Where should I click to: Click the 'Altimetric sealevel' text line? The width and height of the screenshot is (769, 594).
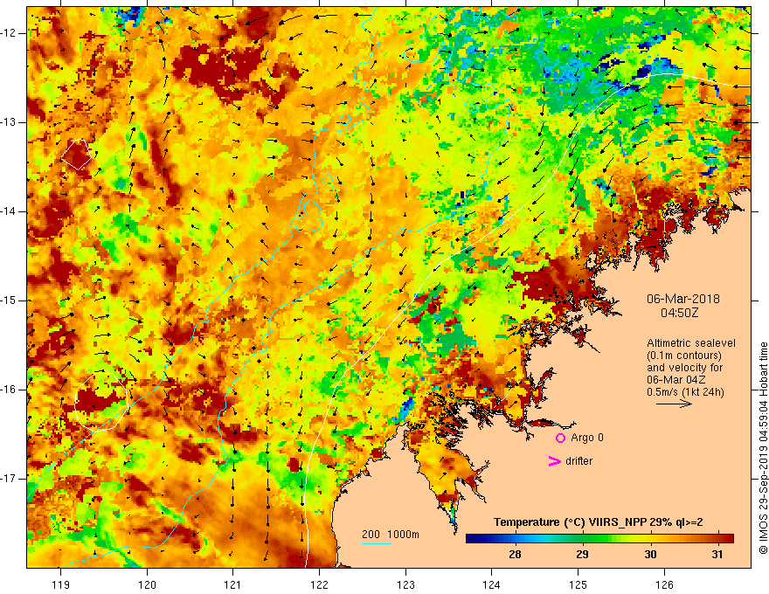click(691, 343)
